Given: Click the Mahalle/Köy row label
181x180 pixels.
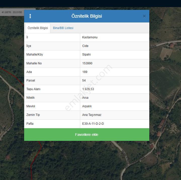Looking at the screenshot, I should click(x=35, y=55).
